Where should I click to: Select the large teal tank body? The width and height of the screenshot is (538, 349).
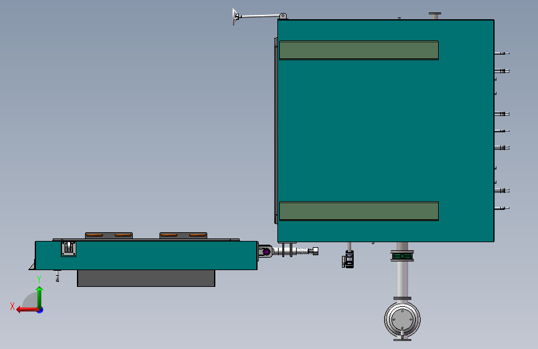(x=385, y=130)
